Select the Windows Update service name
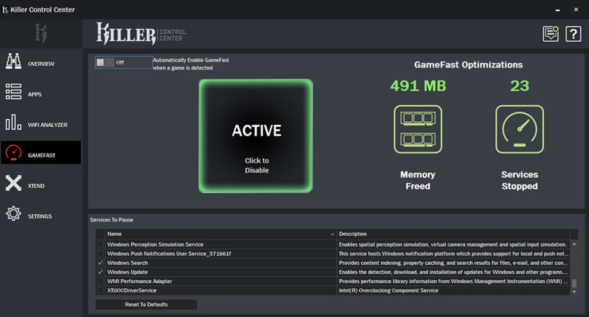Image resolution: width=589 pixels, height=317 pixels. tap(127, 272)
